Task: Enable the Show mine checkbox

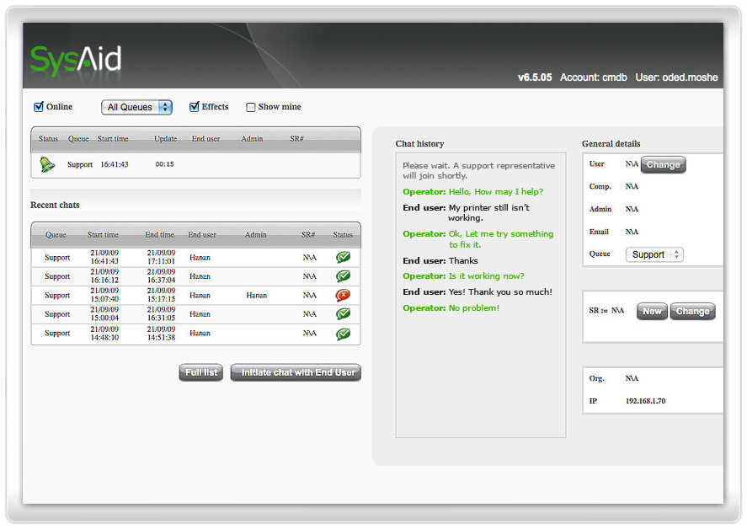Action: point(250,106)
